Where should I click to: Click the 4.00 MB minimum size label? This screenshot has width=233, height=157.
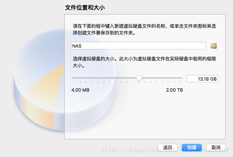pyautogui.click(x=80, y=90)
